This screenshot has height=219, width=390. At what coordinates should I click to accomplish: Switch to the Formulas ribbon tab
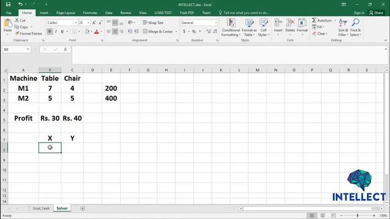pyautogui.click(x=90, y=13)
